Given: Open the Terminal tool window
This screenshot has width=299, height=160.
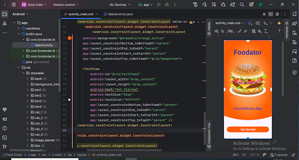Looking at the screenshot, I should point(4,137).
